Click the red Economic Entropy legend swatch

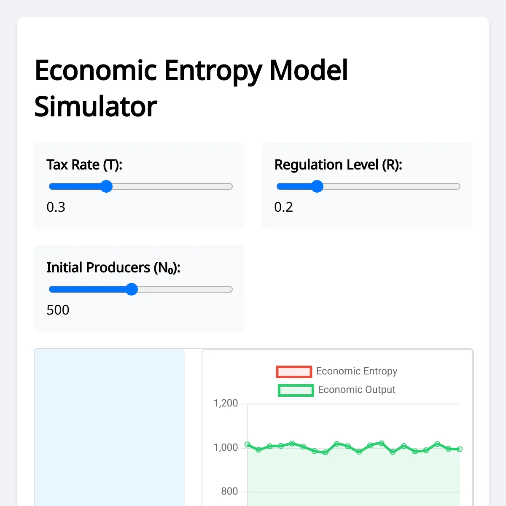point(294,371)
